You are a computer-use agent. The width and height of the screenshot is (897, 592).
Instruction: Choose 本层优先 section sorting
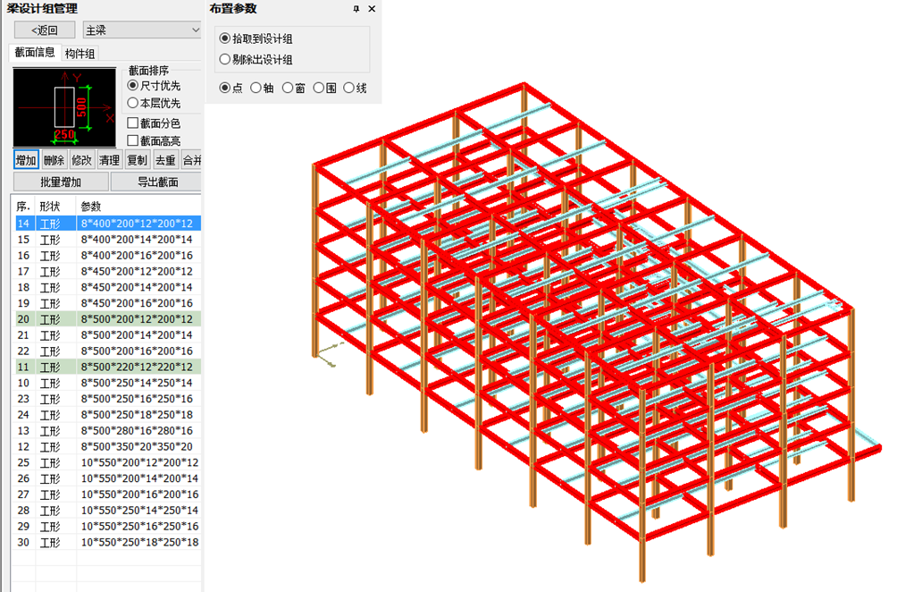133,104
